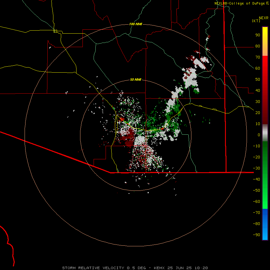
Task: Click the -30 value on the velocity scale
Action: 256,168
